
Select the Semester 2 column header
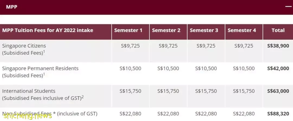tap(166, 30)
